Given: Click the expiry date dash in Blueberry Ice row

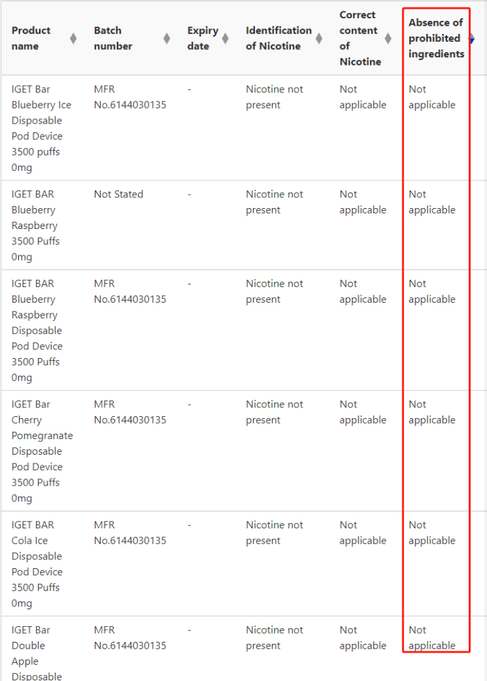Looking at the screenshot, I should [189, 89].
